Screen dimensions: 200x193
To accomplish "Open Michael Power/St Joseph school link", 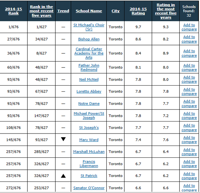I will pyautogui.click(x=89, y=116).
